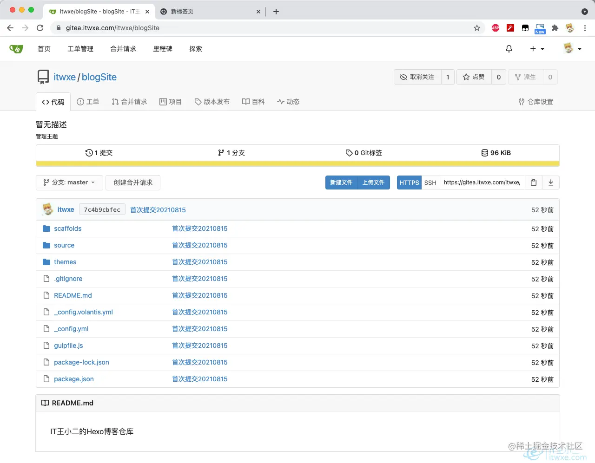The height and width of the screenshot is (463, 595).
Task: Download the repository via the download icon
Action: click(551, 182)
